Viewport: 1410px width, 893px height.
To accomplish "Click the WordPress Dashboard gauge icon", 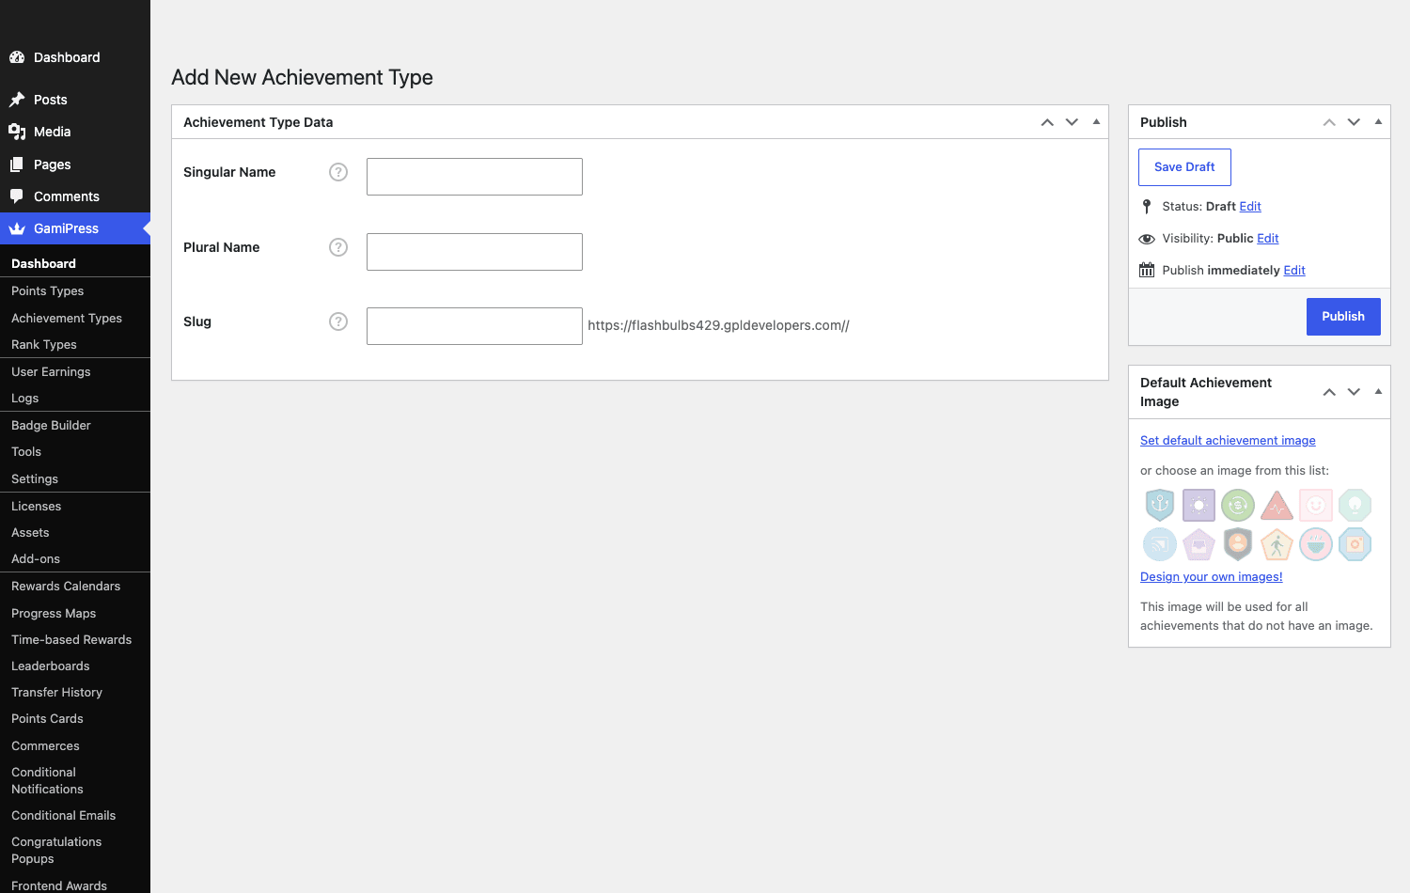I will point(17,57).
